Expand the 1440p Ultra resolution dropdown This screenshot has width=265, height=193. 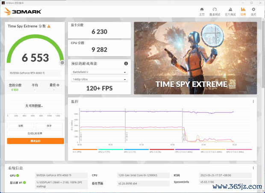(x=99, y=79)
